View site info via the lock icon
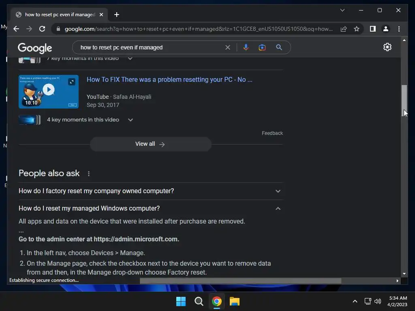 coord(58,29)
